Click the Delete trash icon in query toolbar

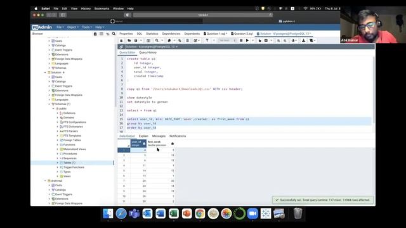(188, 41)
